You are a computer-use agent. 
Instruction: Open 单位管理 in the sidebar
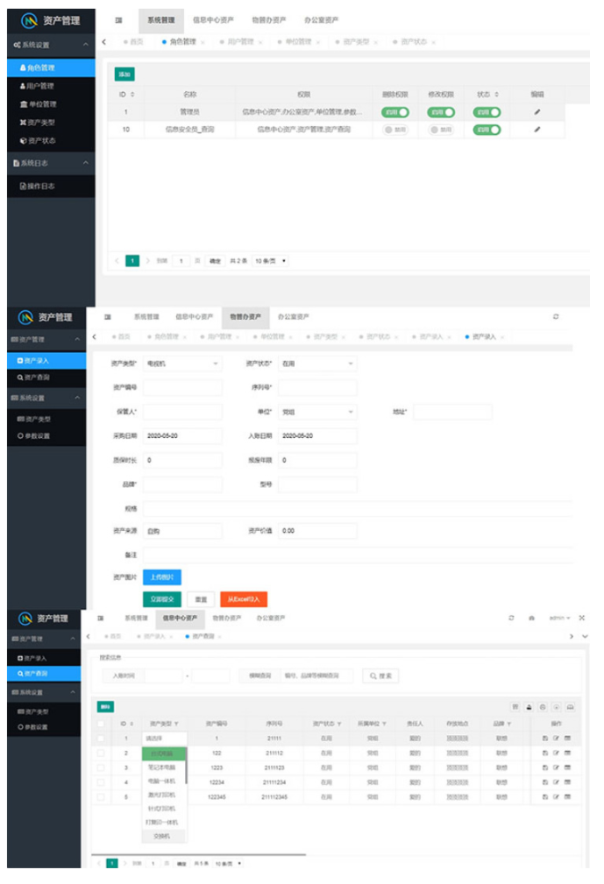click(x=39, y=104)
